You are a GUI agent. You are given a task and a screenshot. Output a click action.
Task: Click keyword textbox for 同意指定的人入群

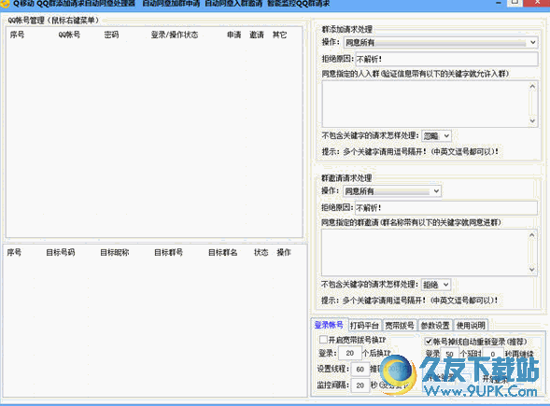430,104
